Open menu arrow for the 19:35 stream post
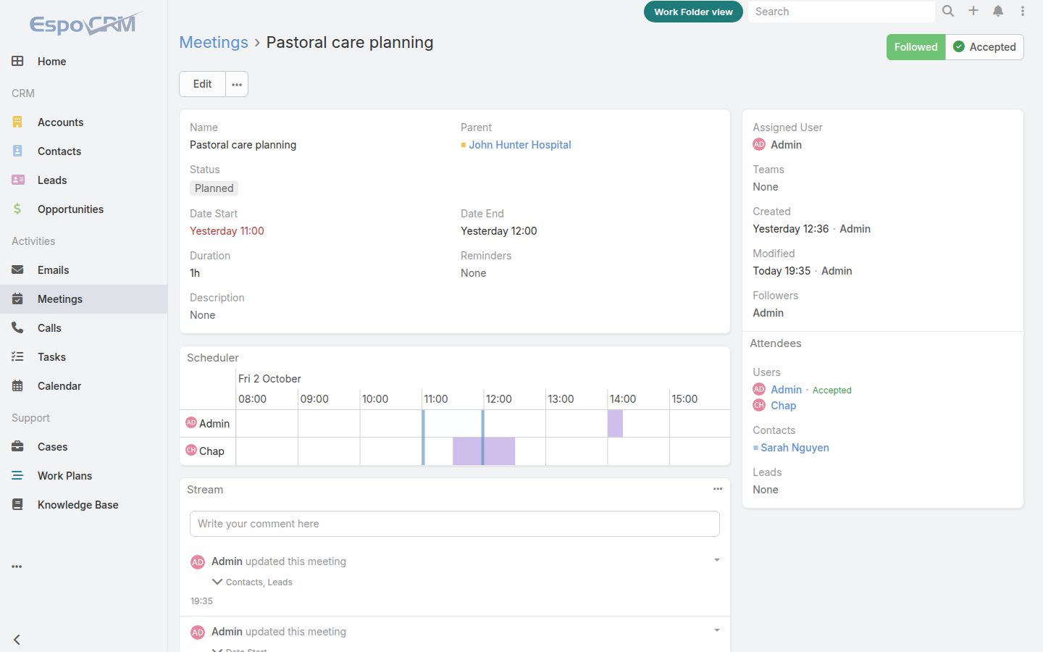The image size is (1043, 652). pos(717,560)
